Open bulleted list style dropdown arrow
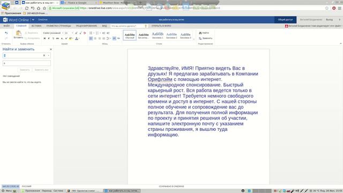The width and height of the screenshot is (343, 193). (x=94, y=33)
